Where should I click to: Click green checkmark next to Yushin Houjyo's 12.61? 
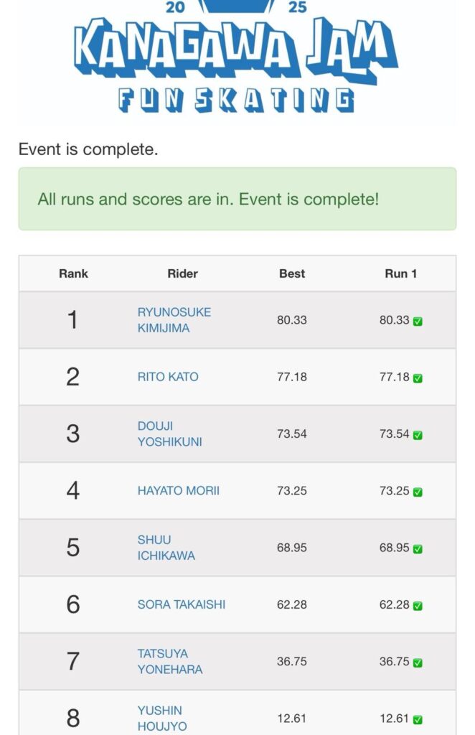click(x=418, y=719)
